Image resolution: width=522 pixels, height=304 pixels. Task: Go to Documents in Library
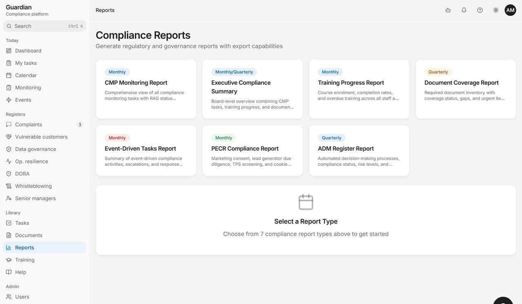click(x=45, y=235)
